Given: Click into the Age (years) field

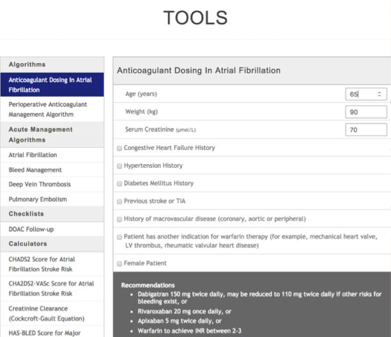Looking at the screenshot, I should pyautogui.click(x=361, y=94).
